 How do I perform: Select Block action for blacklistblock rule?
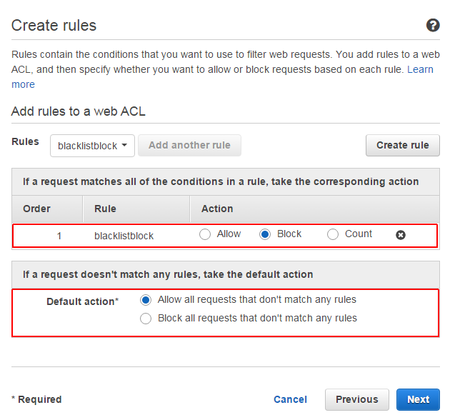point(265,234)
